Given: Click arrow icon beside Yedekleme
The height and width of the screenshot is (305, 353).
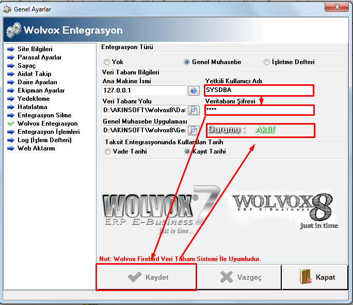Looking at the screenshot, I should point(11,99).
